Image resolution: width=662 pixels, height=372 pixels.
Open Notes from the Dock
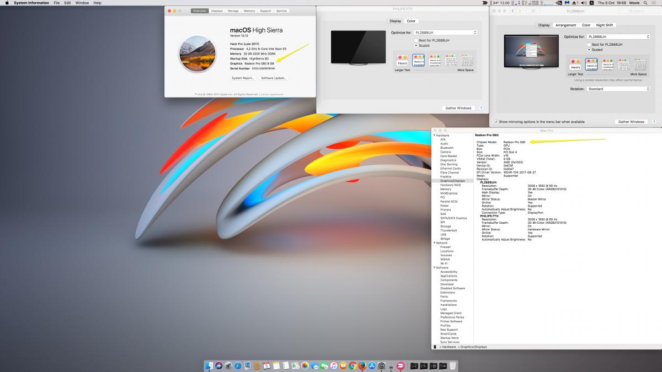coord(276,365)
